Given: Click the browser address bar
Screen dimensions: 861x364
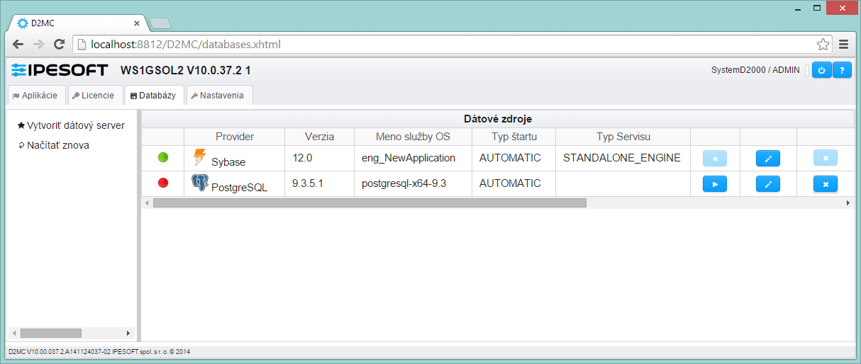Looking at the screenshot, I should pyautogui.click(x=447, y=45).
